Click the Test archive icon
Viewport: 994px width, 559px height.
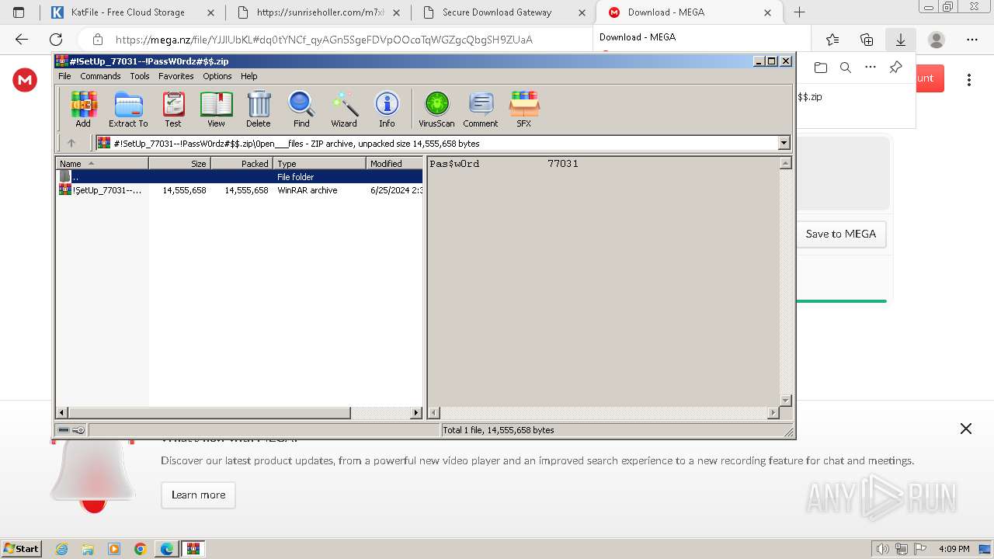click(173, 109)
